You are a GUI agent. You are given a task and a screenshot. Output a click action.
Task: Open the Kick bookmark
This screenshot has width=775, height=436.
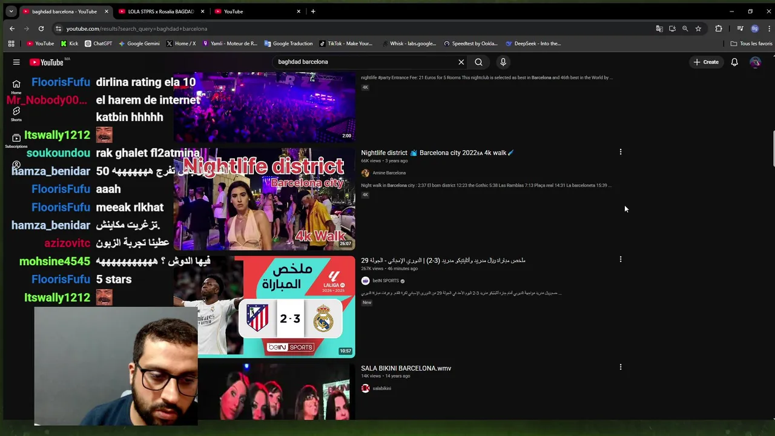[x=69, y=44]
